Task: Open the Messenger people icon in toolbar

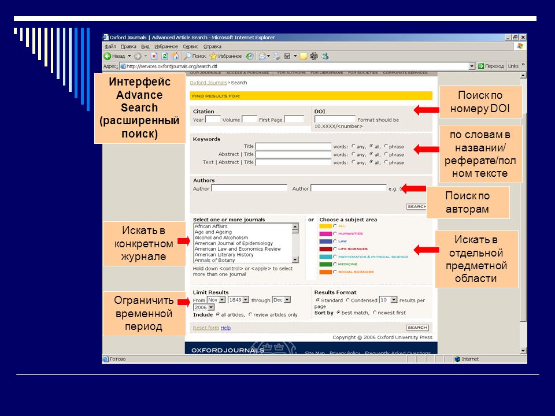Action: [325, 56]
